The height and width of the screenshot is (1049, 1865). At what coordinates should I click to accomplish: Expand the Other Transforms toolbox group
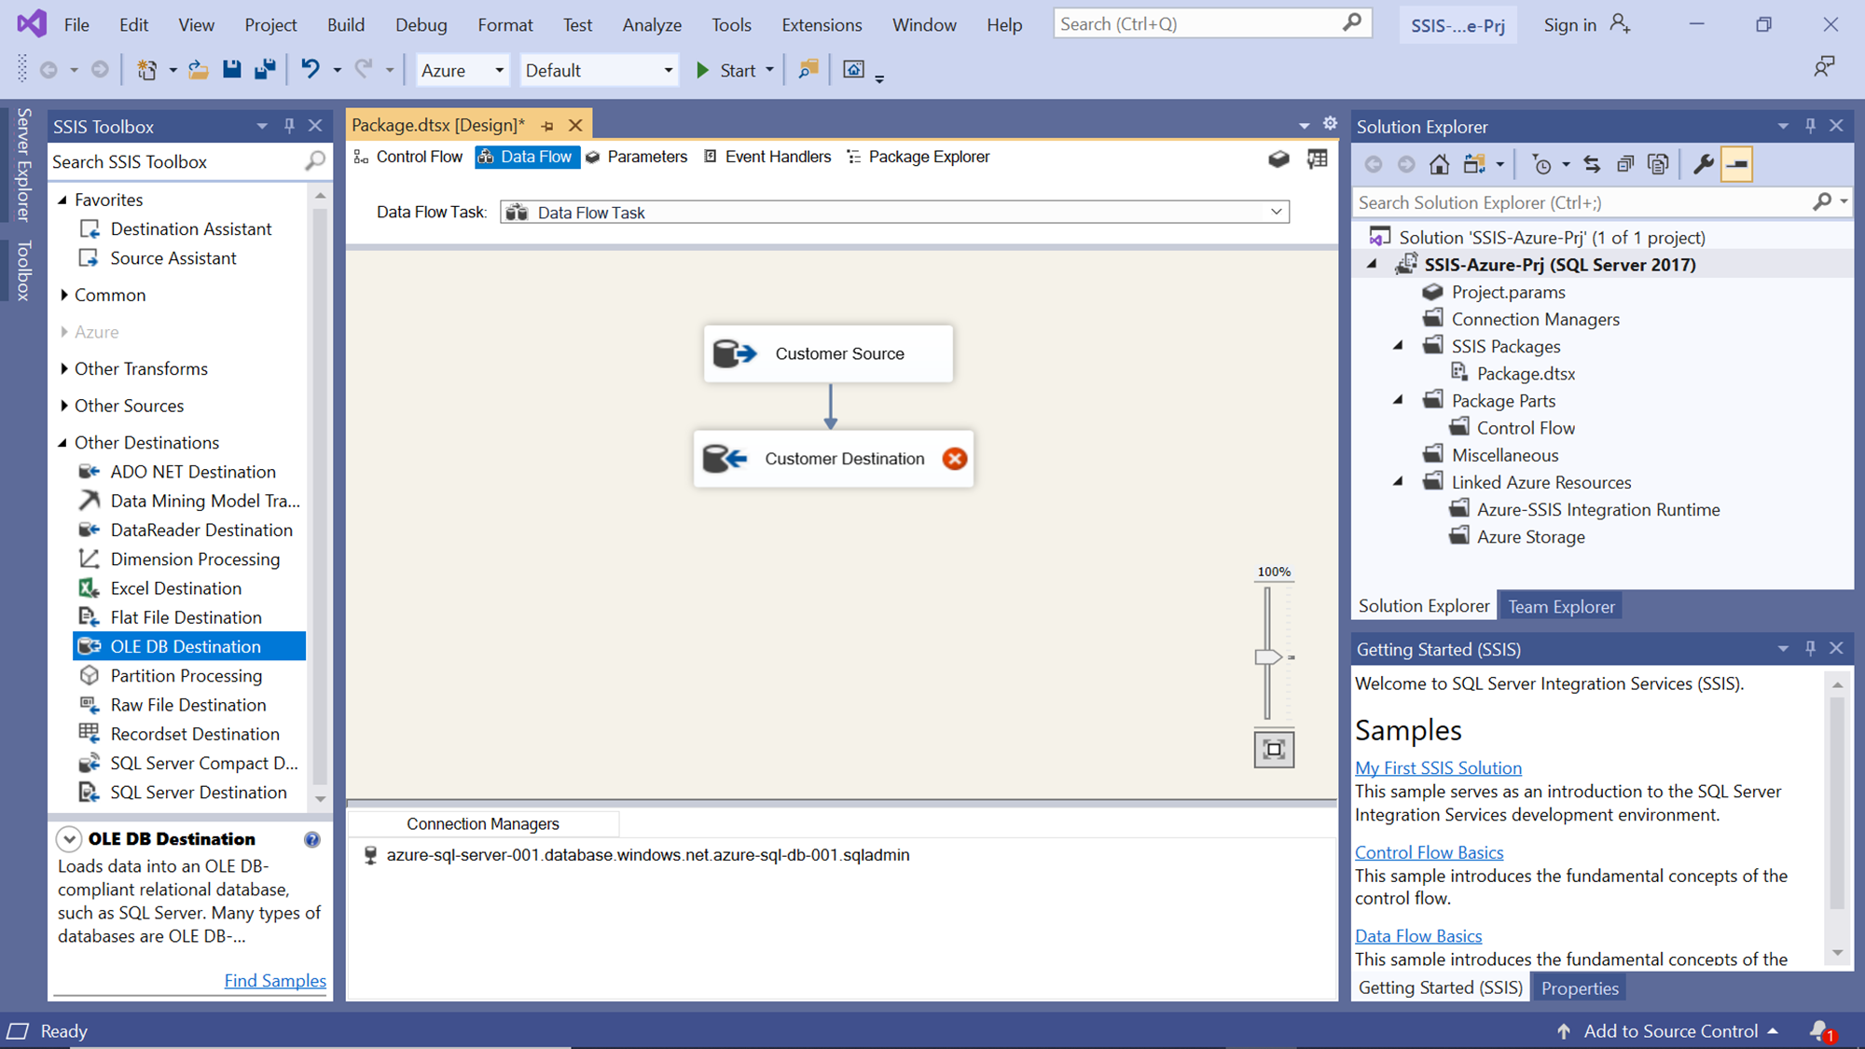pos(64,369)
